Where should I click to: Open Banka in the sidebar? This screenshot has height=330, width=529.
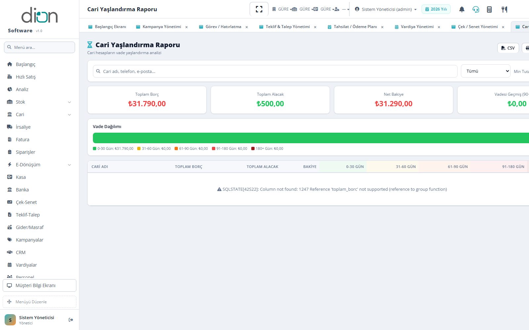tap(39, 190)
